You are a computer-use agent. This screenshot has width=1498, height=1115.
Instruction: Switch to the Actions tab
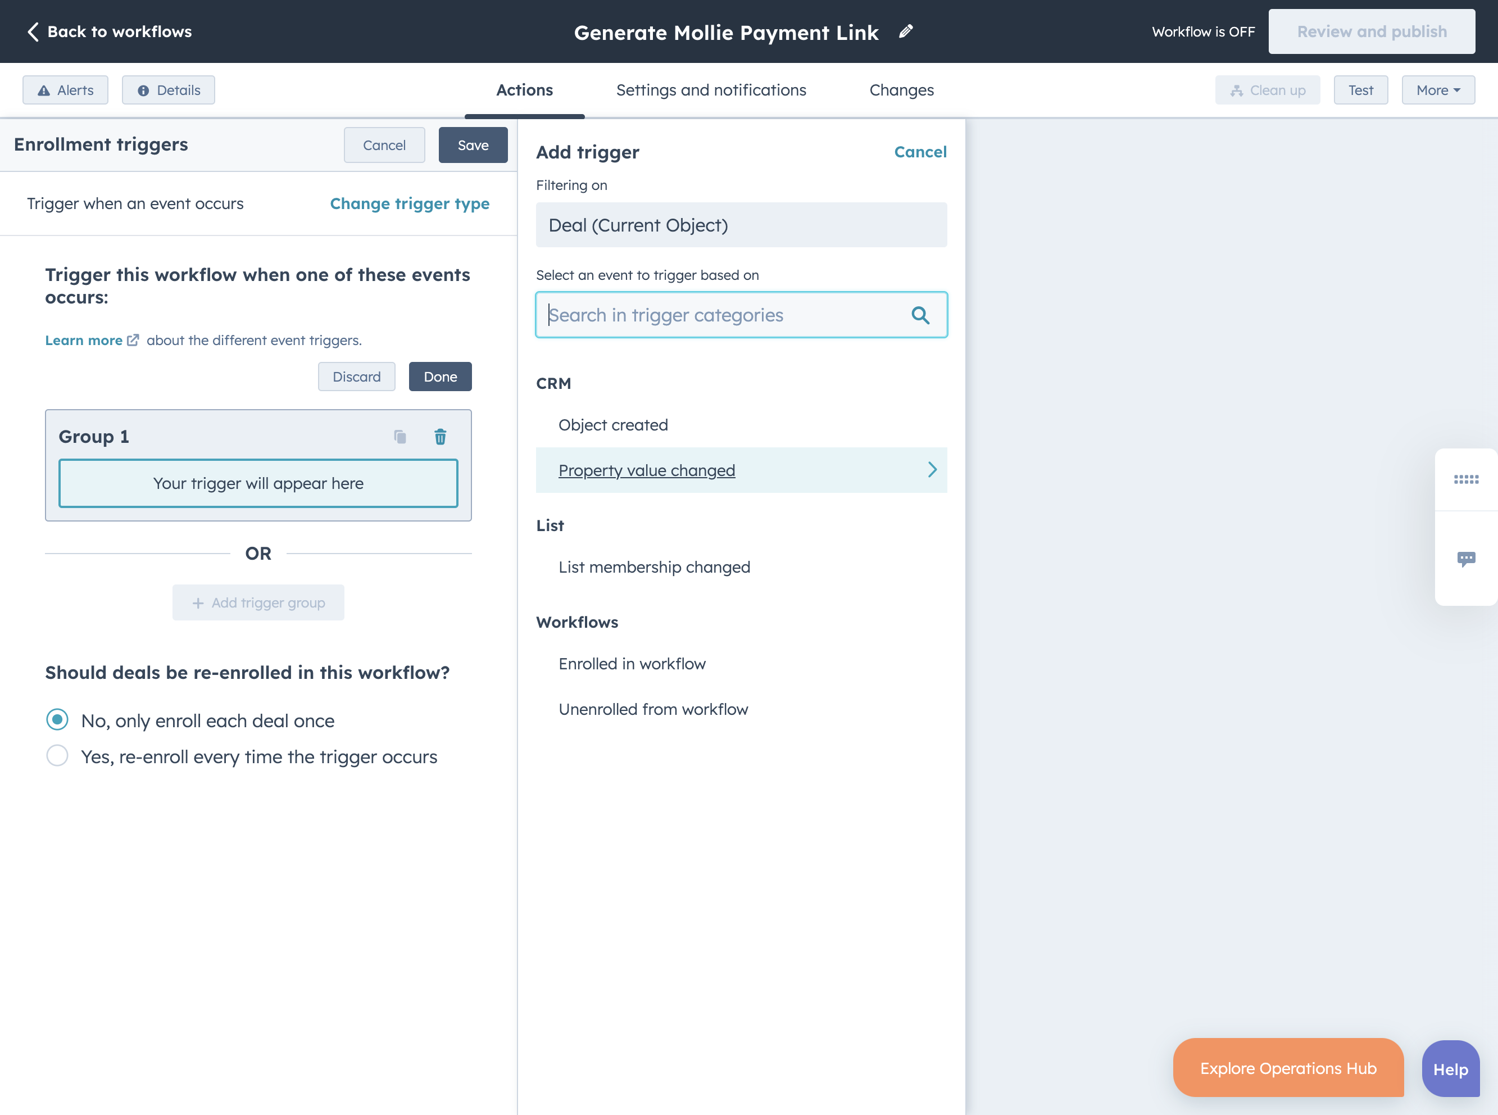pos(524,90)
